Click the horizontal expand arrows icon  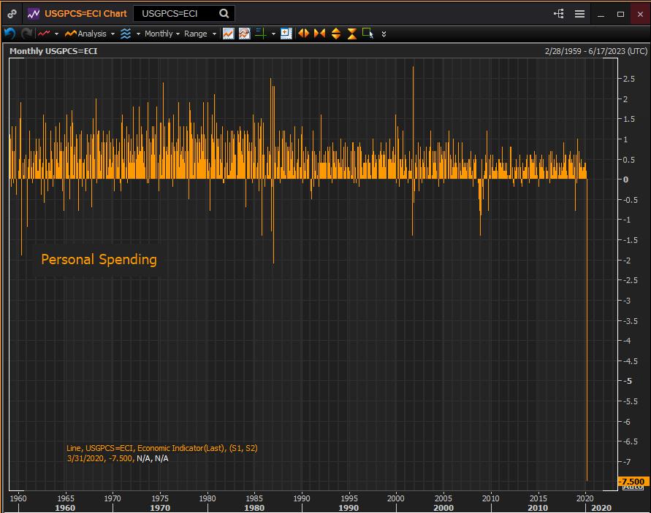303,33
